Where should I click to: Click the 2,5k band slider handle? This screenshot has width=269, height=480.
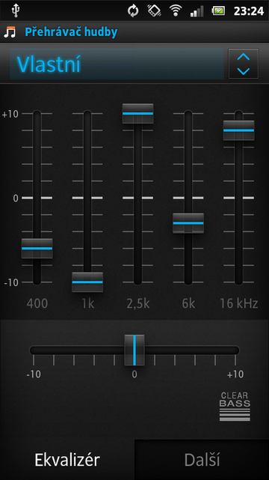coord(137,114)
